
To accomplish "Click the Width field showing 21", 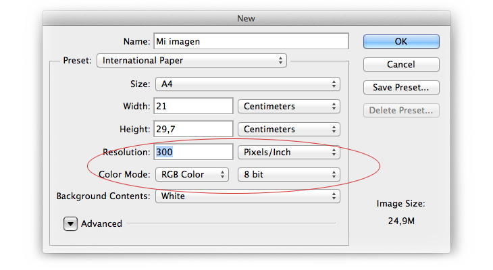I will pyautogui.click(x=193, y=106).
